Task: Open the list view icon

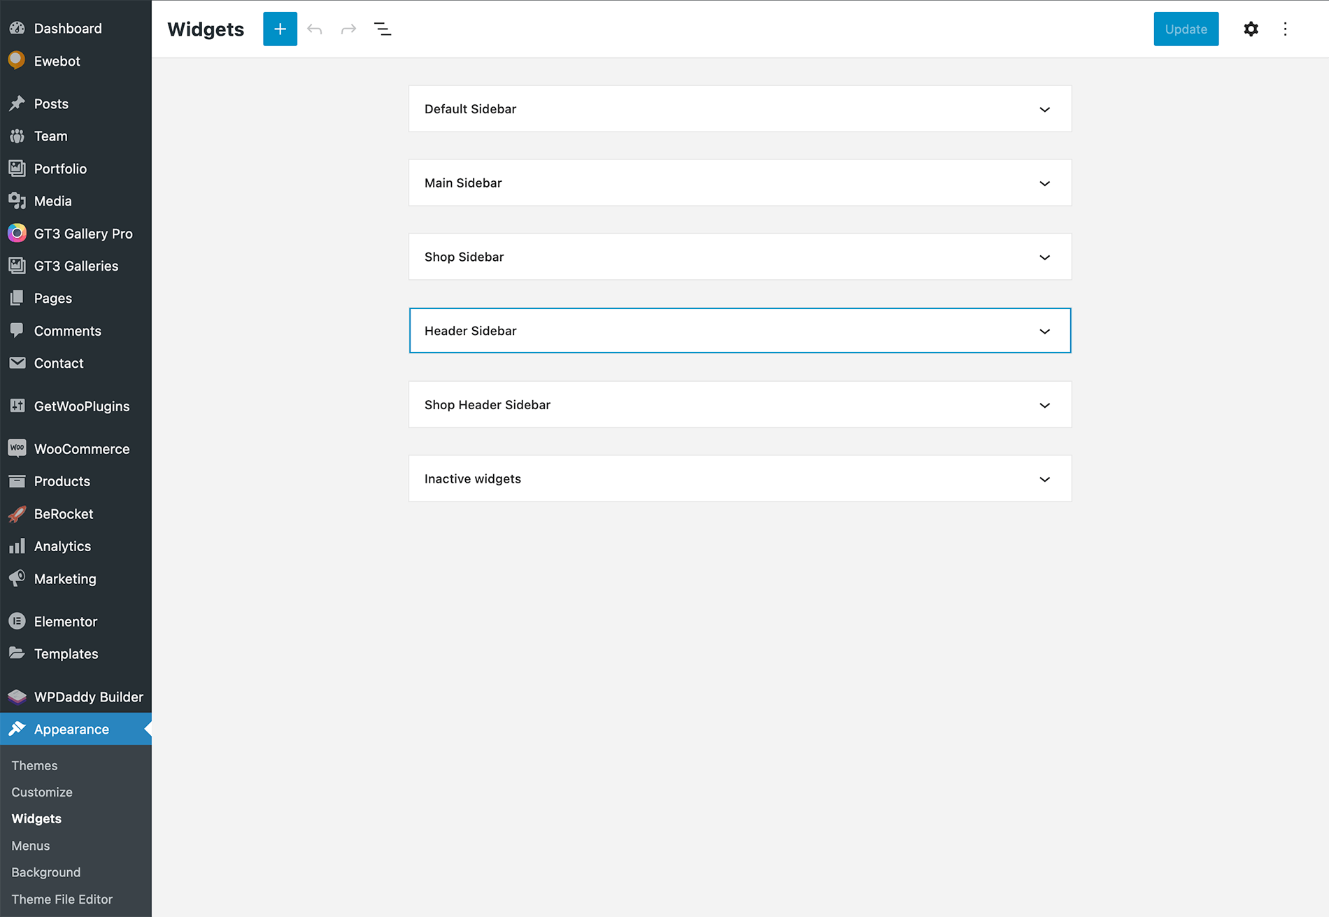Action: pos(383,29)
